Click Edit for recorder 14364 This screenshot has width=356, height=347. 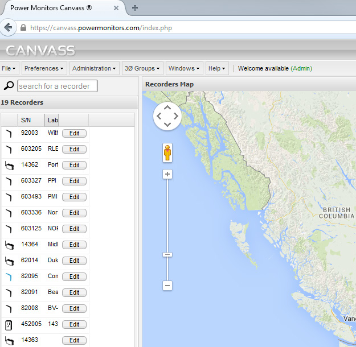pyautogui.click(x=74, y=245)
